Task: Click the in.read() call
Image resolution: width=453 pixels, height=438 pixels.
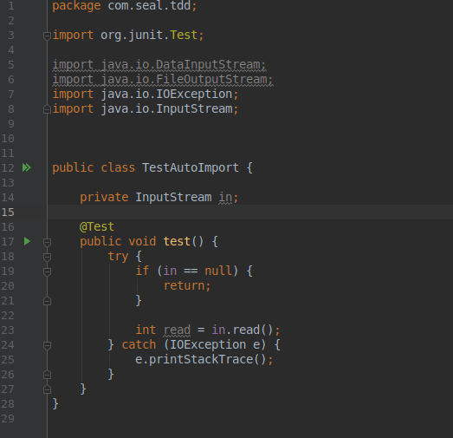Action: pos(243,330)
